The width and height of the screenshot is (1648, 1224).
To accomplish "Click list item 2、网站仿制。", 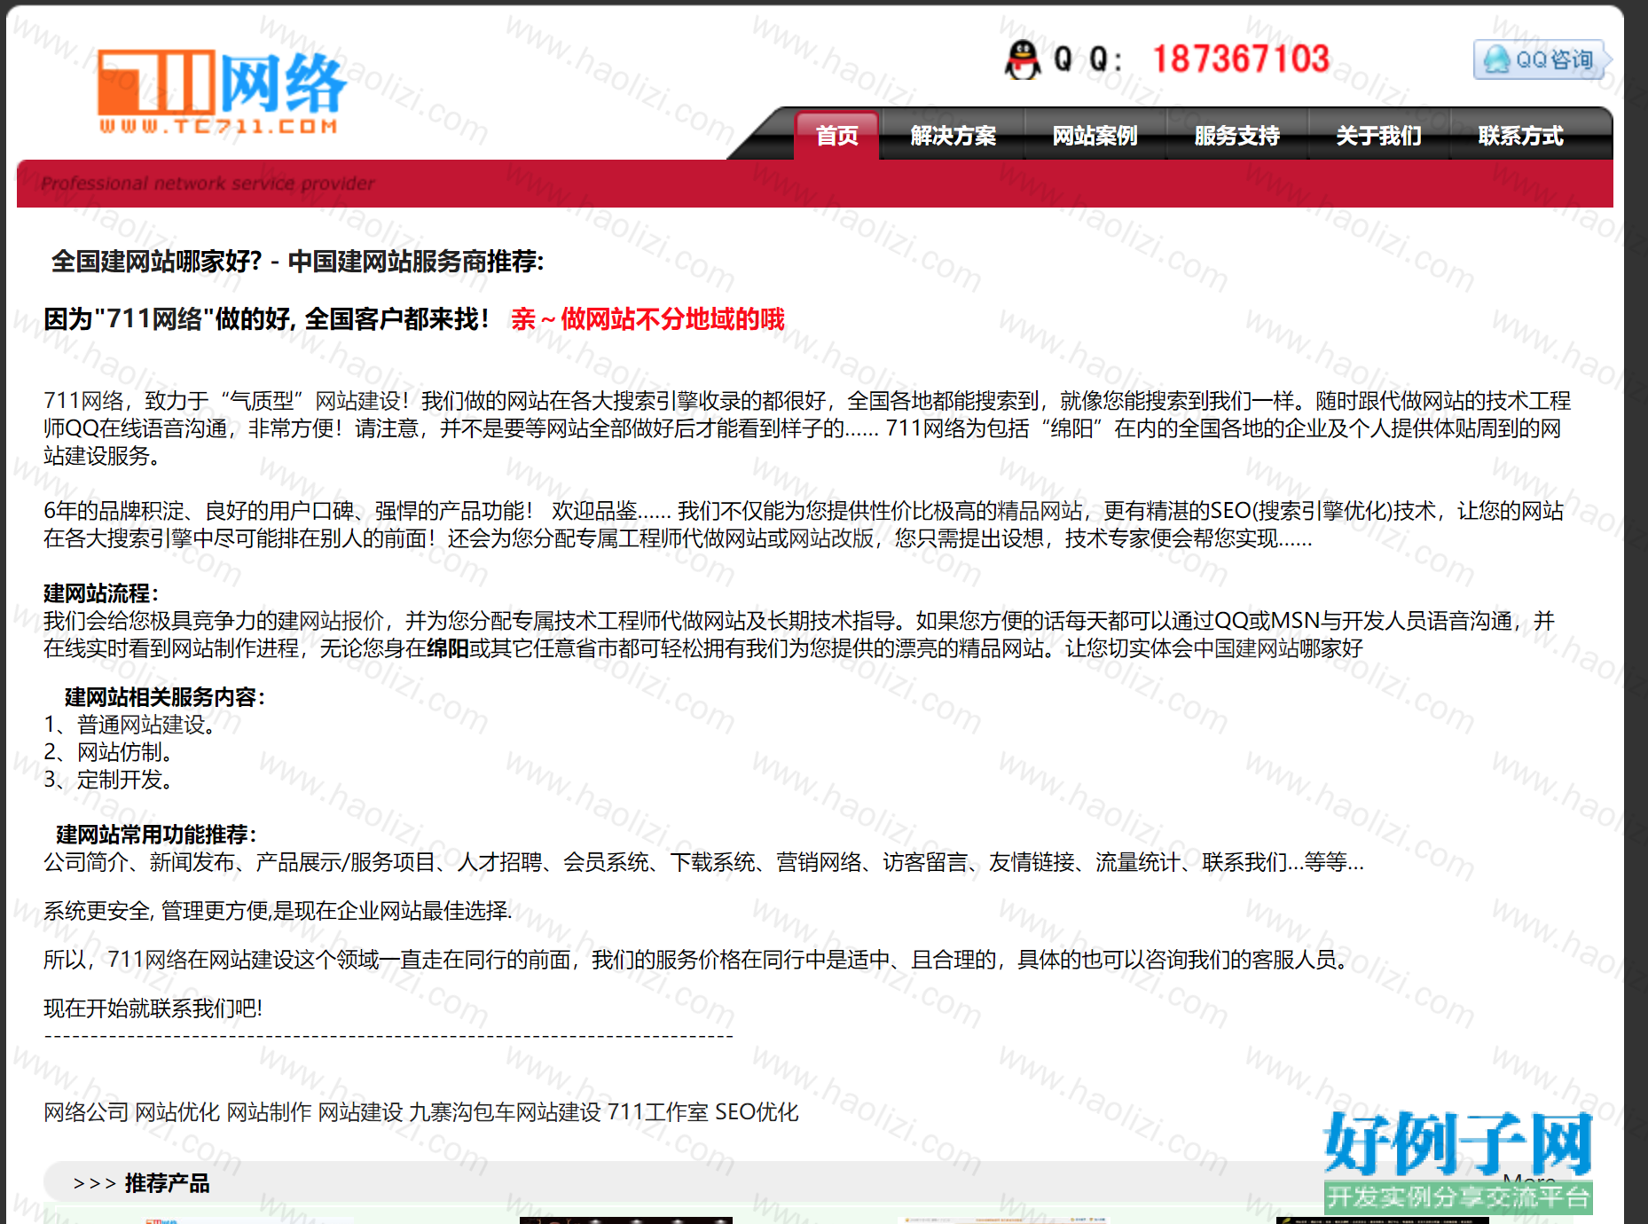I will (x=108, y=752).
